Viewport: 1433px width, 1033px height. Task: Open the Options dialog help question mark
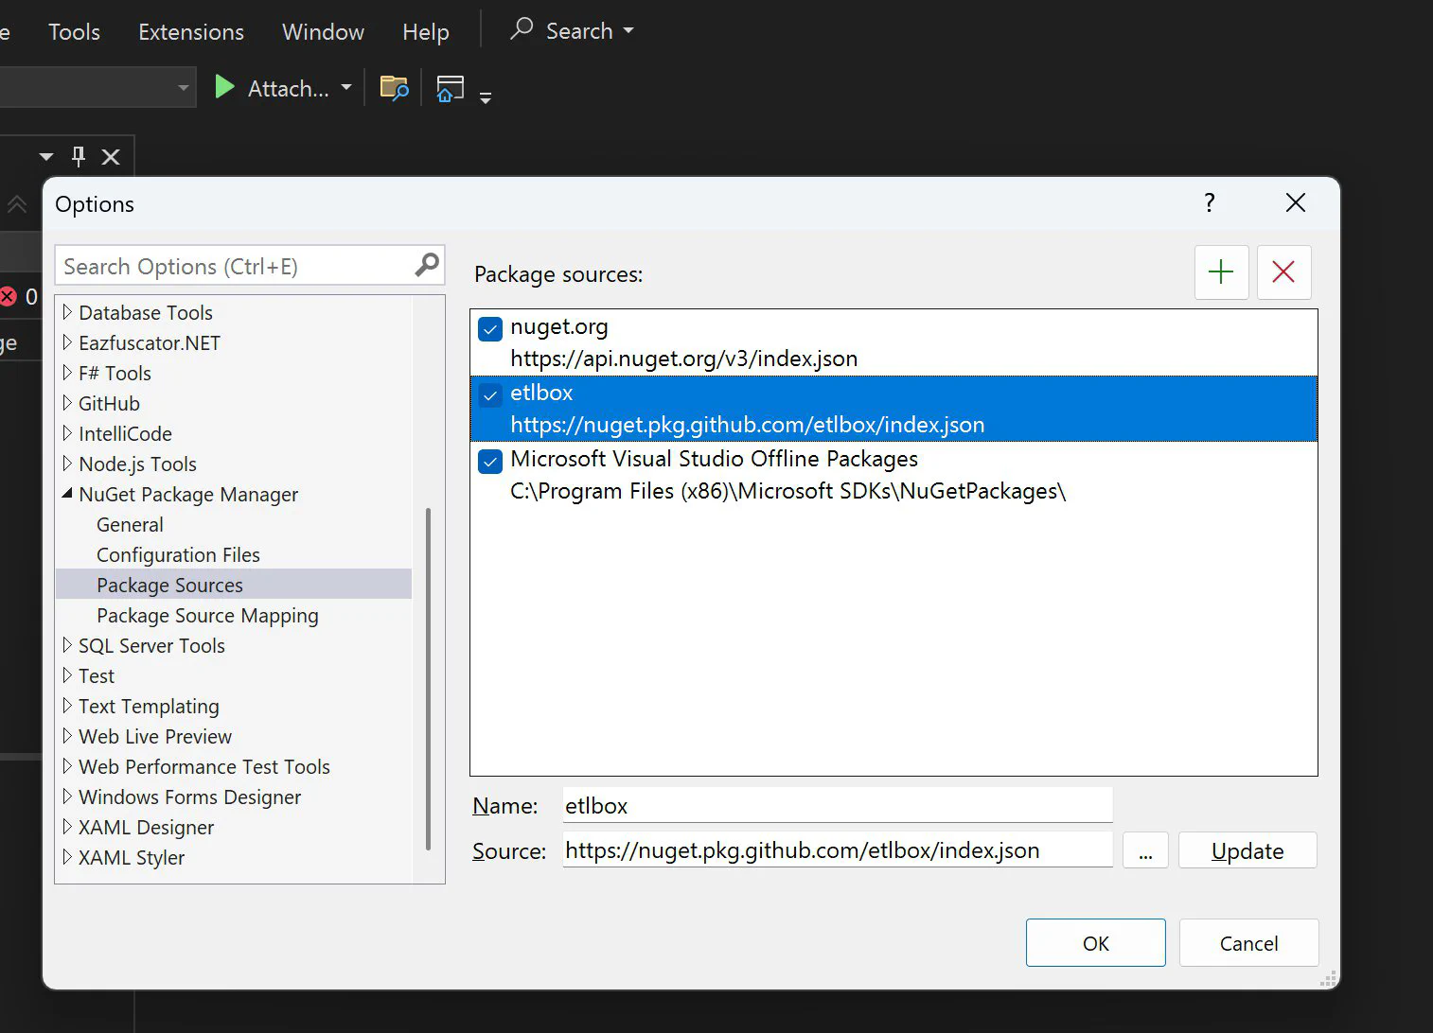tap(1209, 202)
